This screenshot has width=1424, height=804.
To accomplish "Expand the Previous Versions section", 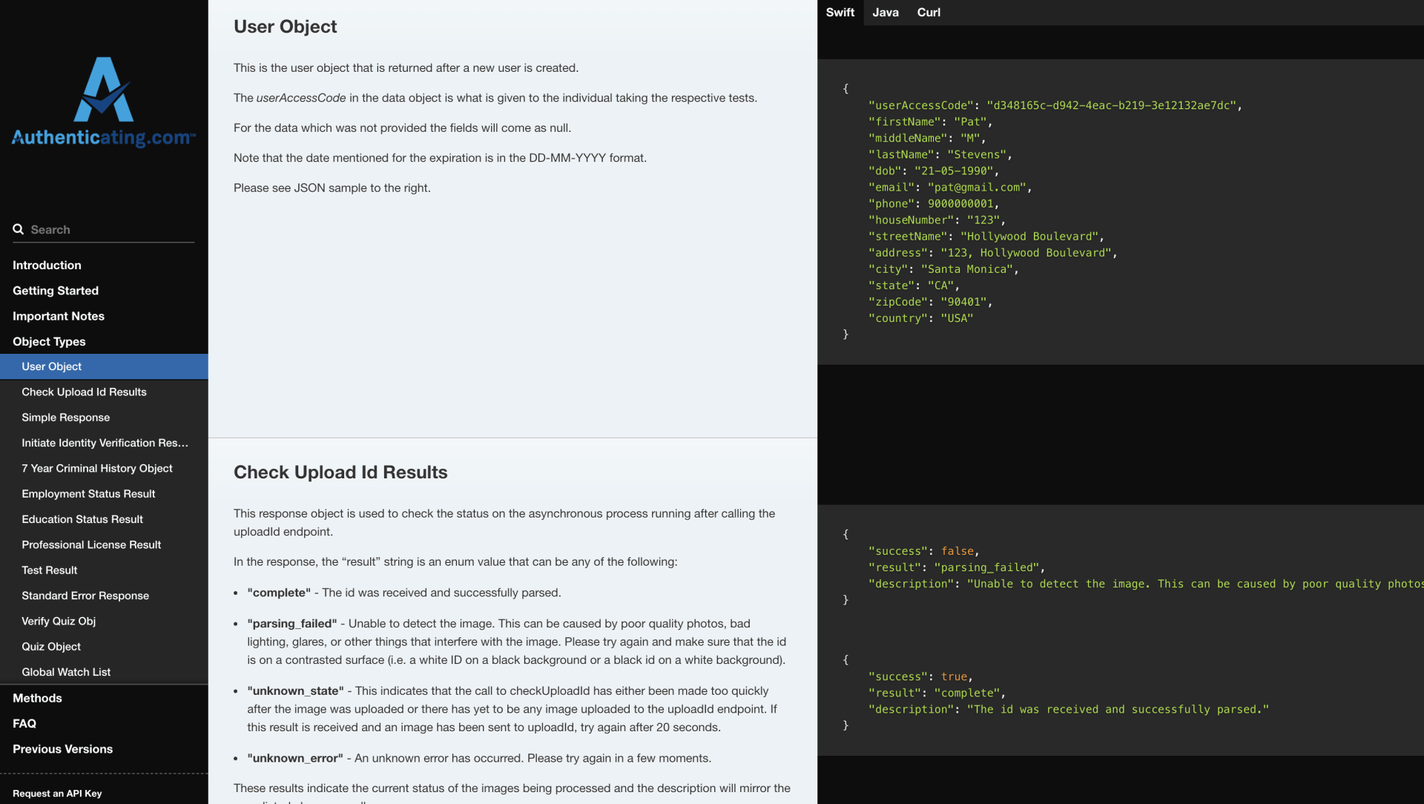I will coord(63,749).
